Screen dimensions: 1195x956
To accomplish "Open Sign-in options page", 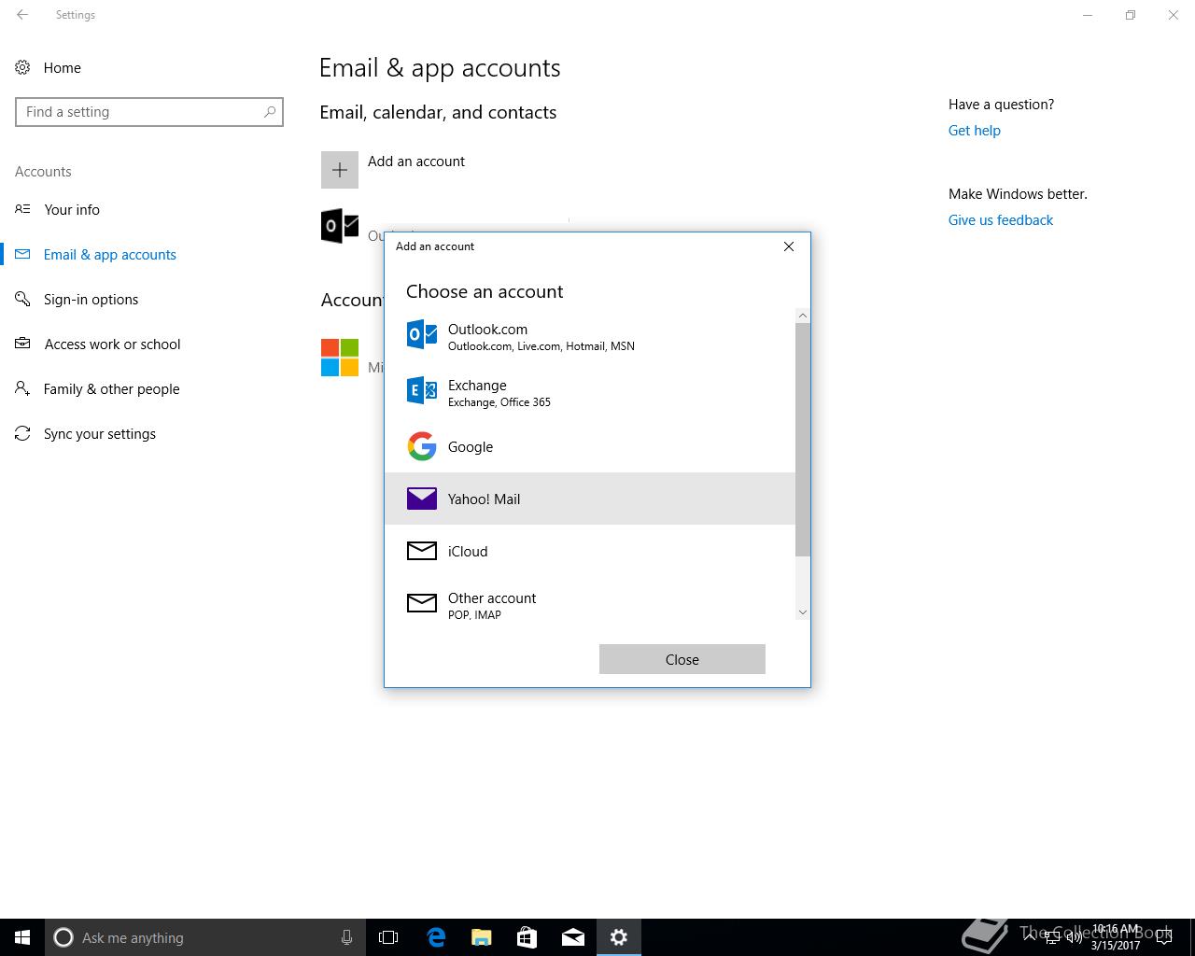I will click(91, 300).
